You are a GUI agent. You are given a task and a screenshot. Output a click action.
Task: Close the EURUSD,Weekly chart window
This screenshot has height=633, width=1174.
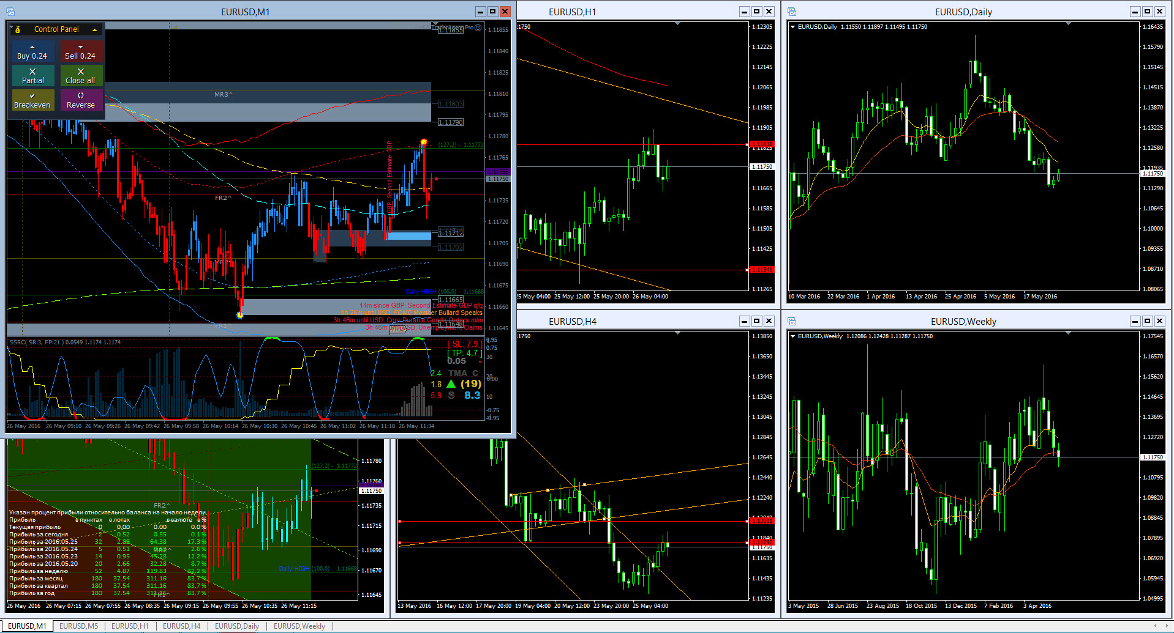pyautogui.click(x=1159, y=321)
